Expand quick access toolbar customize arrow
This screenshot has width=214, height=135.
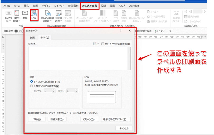tap(170, 31)
